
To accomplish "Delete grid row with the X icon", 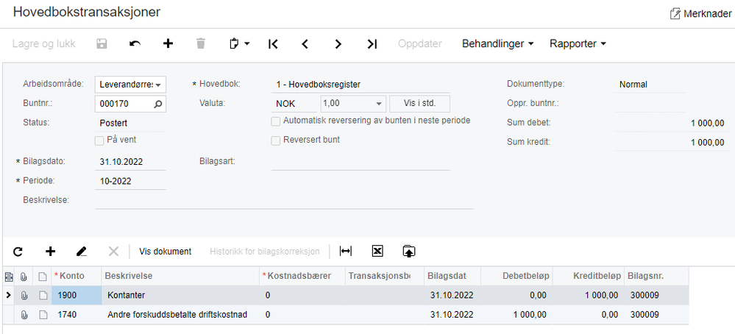I will (x=113, y=252).
